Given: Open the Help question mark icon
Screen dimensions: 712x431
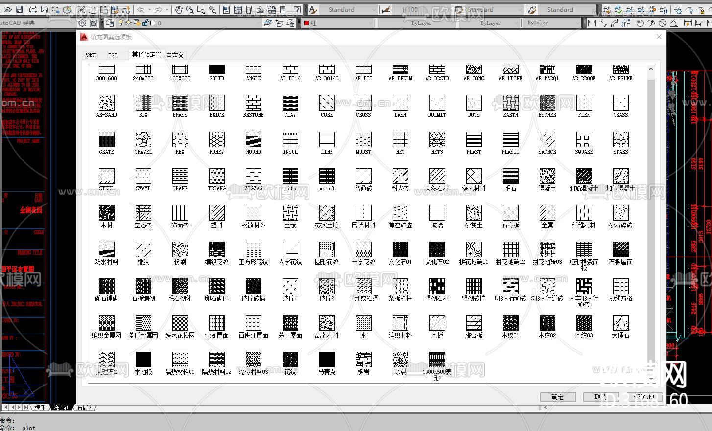Looking at the screenshot, I should click(297, 9).
